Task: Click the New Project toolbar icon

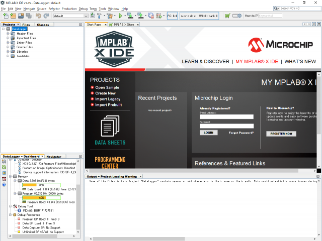Action: tap(14, 16)
